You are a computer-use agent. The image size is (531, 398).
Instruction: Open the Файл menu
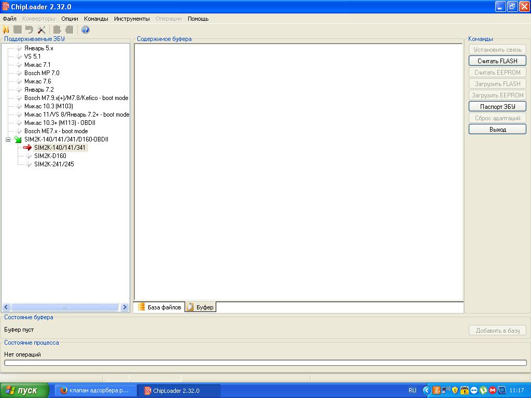[9, 19]
